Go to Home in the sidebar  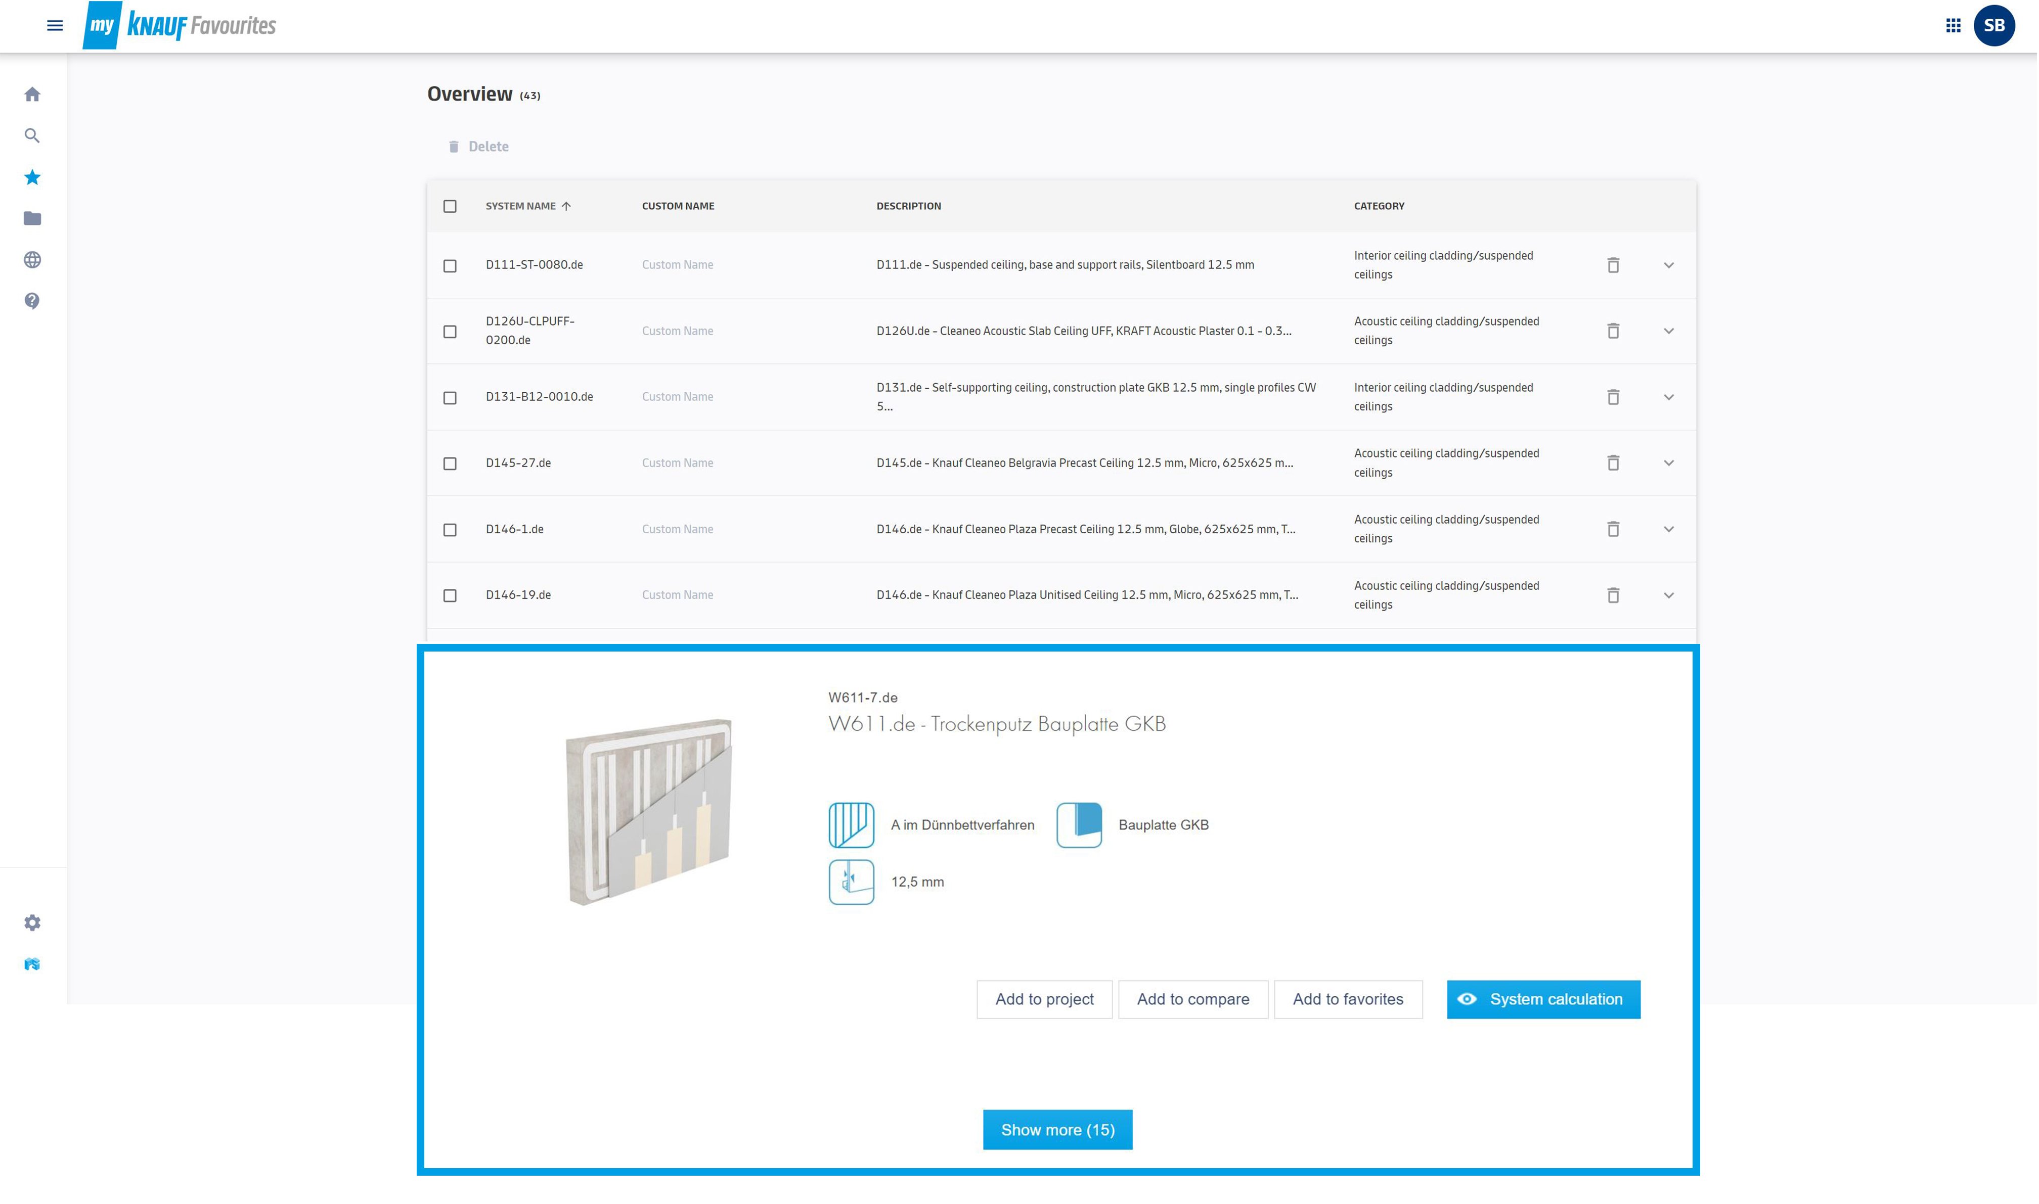(32, 94)
